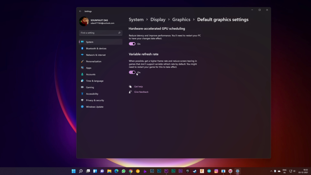Select Apps in the sidebar
This screenshot has width=311, height=175.
pos(101,68)
